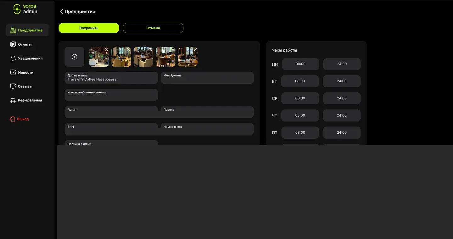Open the ПН closing time 24:00
Image resolution: width=453 pixels, height=239 pixels.
coord(342,64)
